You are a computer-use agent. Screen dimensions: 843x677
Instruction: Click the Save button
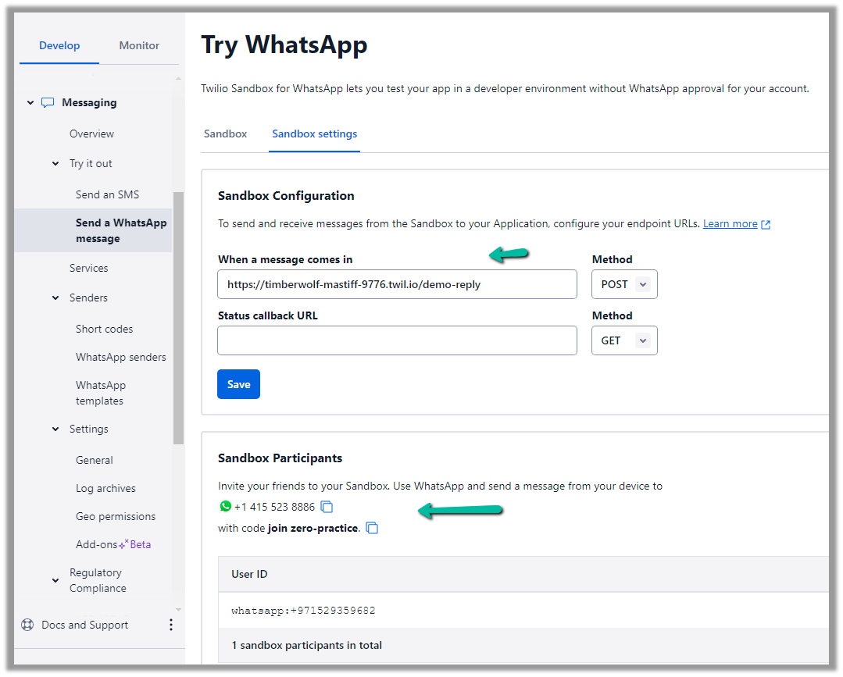[238, 384]
